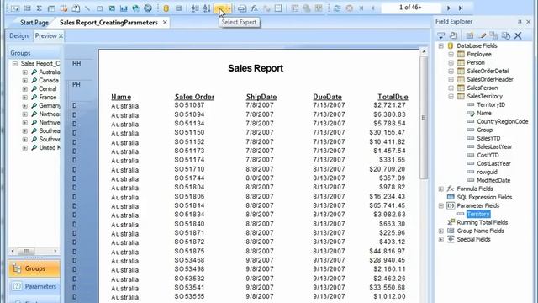Click the Delete X icon in Field Explorer
Screen dimensions: 538x303
(x=518, y=35)
